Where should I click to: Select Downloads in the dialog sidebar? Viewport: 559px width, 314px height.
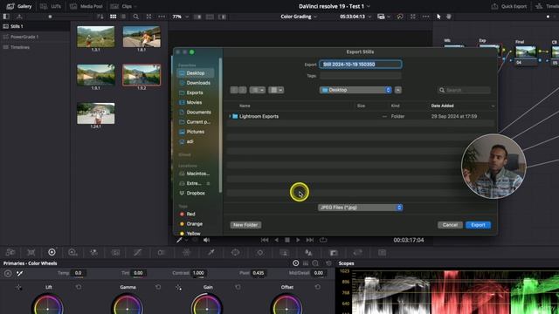coord(196,83)
